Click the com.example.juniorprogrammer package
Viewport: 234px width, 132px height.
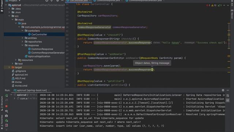coord(45,27)
